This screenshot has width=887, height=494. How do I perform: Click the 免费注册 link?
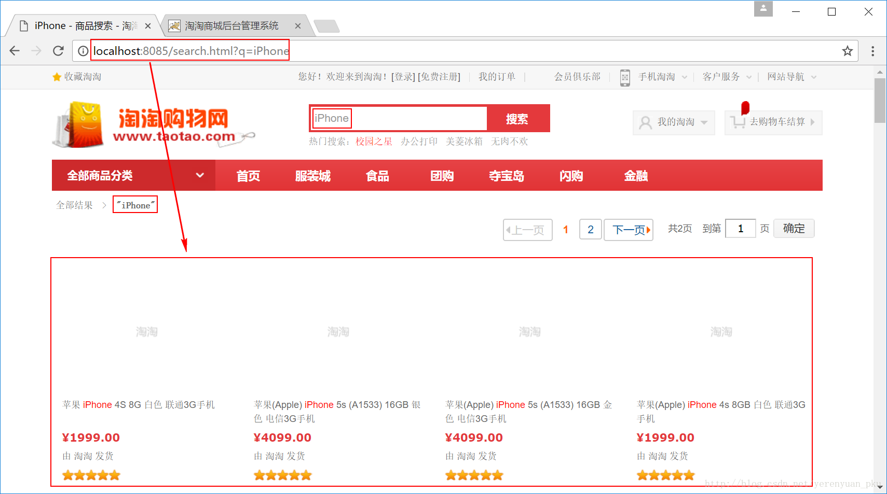click(x=439, y=77)
